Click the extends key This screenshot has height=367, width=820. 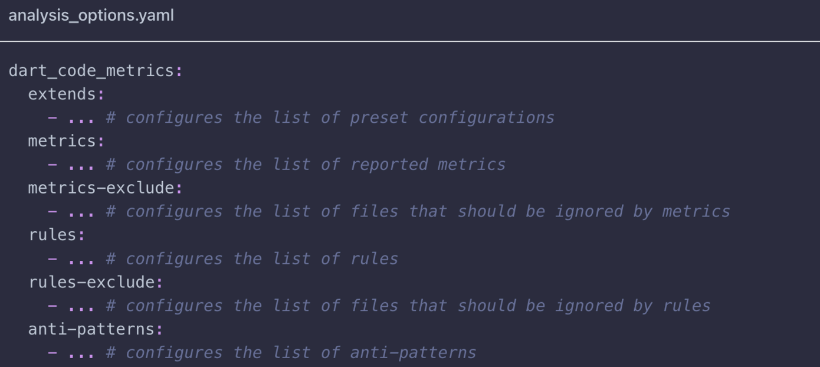[x=66, y=94]
